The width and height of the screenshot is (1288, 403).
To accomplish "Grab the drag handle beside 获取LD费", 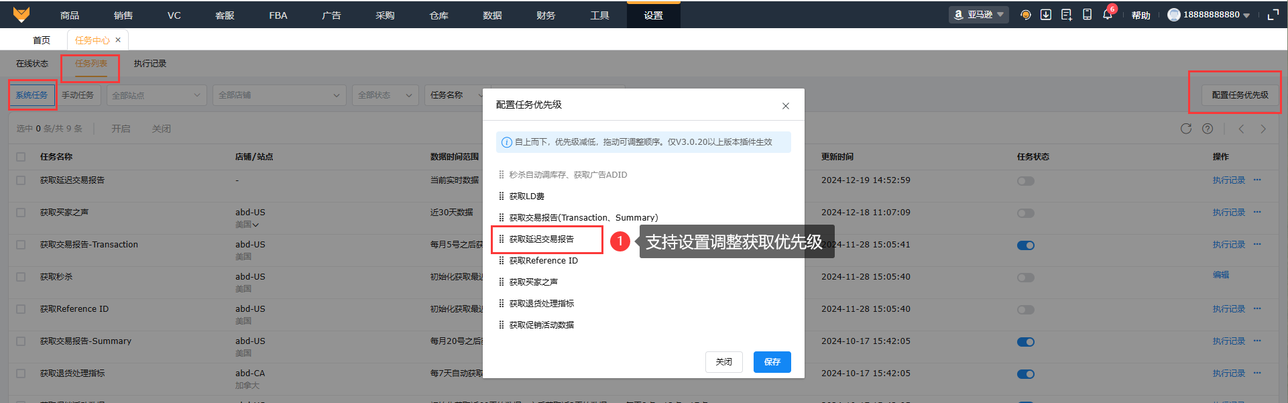I will (501, 196).
